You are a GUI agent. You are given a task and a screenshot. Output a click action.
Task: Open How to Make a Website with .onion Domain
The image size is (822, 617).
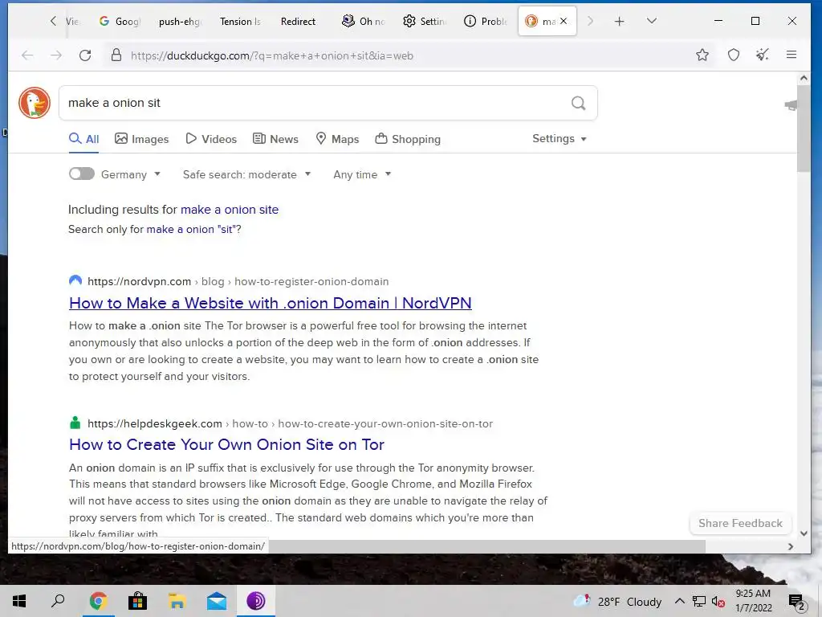tap(271, 303)
